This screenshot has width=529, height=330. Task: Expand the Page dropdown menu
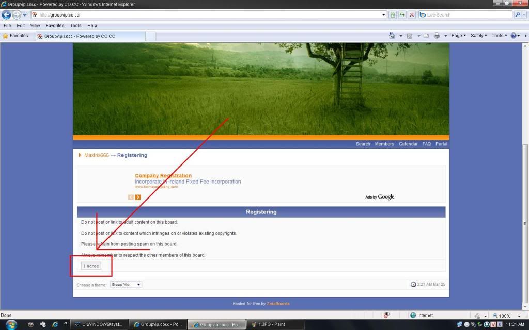458,36
